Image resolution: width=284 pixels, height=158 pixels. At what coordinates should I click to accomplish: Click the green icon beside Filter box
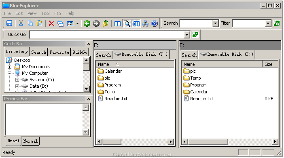tap(277, 23)
